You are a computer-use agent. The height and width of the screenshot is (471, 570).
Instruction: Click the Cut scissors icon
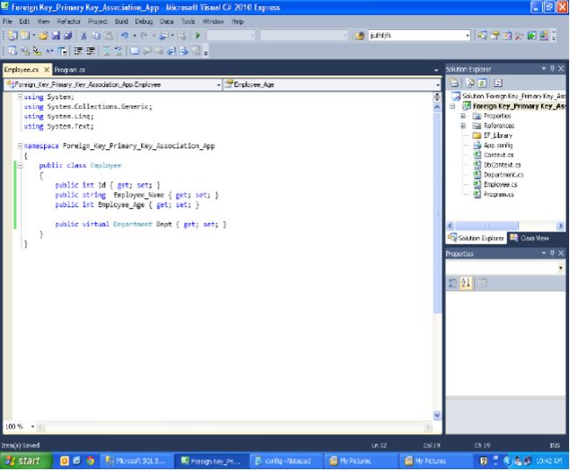(x=83, y=35)
